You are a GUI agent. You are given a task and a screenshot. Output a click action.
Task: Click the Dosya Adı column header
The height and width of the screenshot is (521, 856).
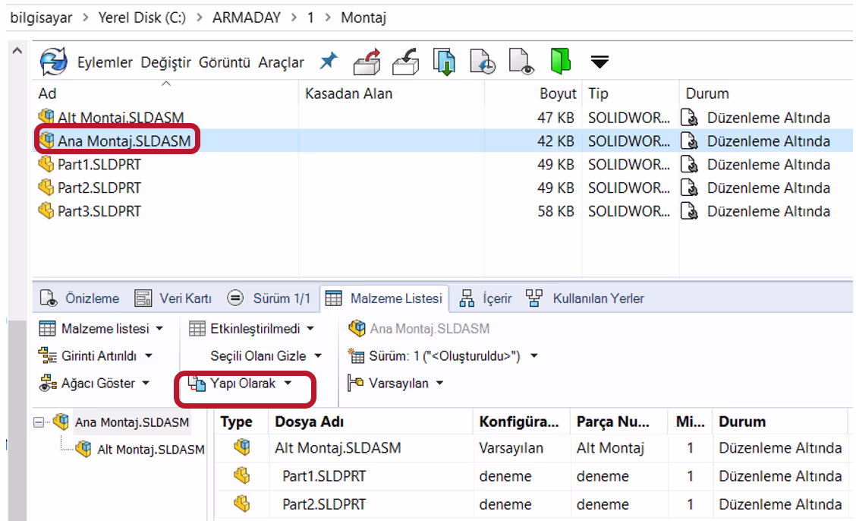pos(309,422)
